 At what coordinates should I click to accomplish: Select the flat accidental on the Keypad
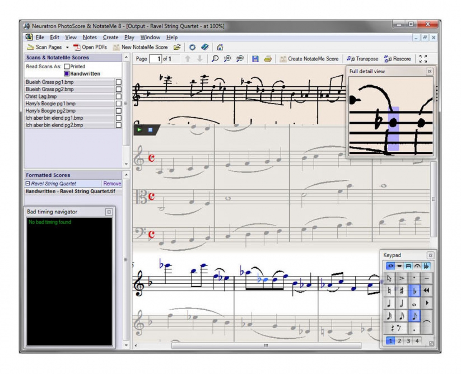click(414, 291)
